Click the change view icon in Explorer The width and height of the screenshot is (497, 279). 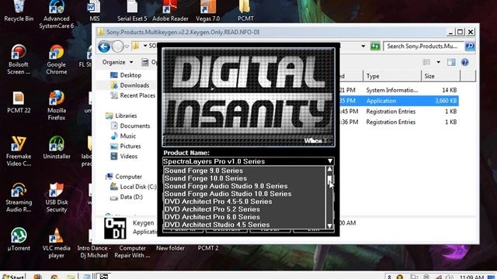(426, 62)
